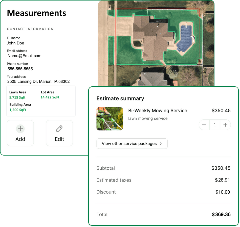Click the Lawn Area 5,718 Sqft value
This screenshot has width=240, height=227.
[17, 97]
